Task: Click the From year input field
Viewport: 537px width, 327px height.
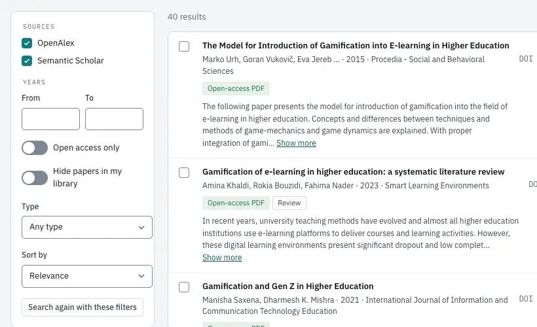Action: pos(50,119)
